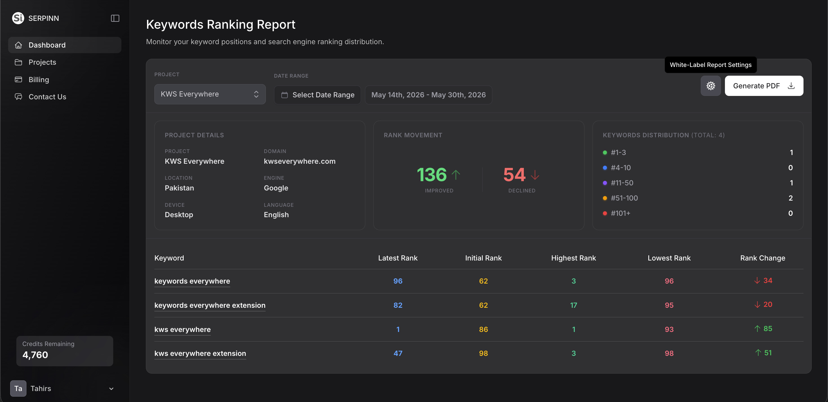Open the keywords everywhere keyword link
The width and height of the screenshot is (828, 402).
coord(192,281)
